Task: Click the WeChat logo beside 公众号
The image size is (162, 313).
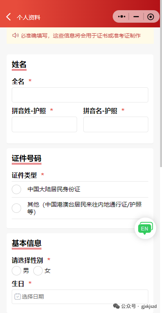Action: [x=117, y=306]
